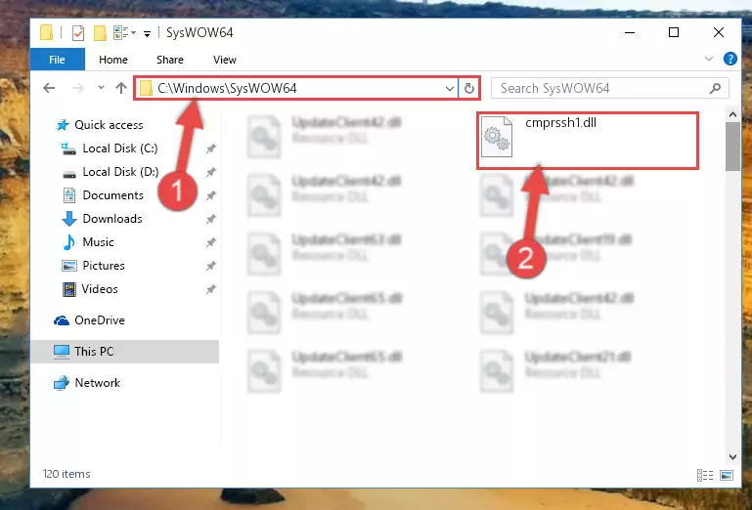The height and width of the screenshot is (510, 752).
Task: Open the Customize Quick Access Toolbar dropdown
Action: pyautogui.click(x=148, y=33)
